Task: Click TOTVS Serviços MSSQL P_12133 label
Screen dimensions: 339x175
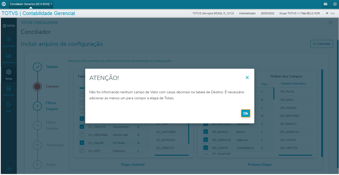Action: coord(213,13)
